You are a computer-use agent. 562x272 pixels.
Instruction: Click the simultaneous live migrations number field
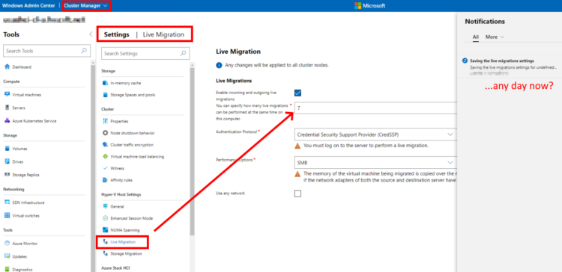coord(375,107)
